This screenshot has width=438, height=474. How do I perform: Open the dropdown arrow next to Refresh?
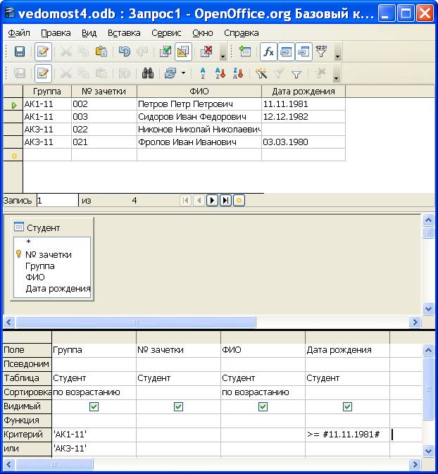point(183,73)
